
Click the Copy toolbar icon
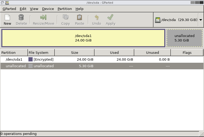(66, 17)
